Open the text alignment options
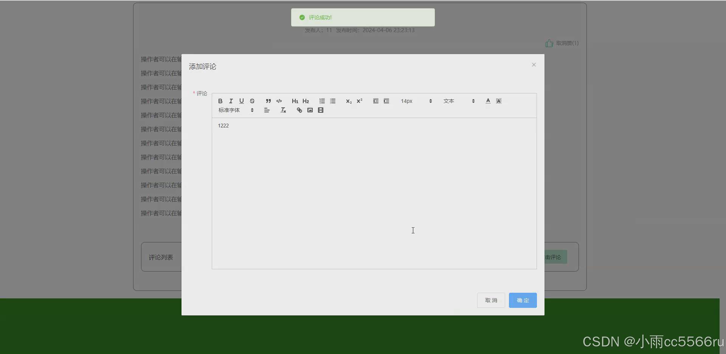 coord(267,110)
